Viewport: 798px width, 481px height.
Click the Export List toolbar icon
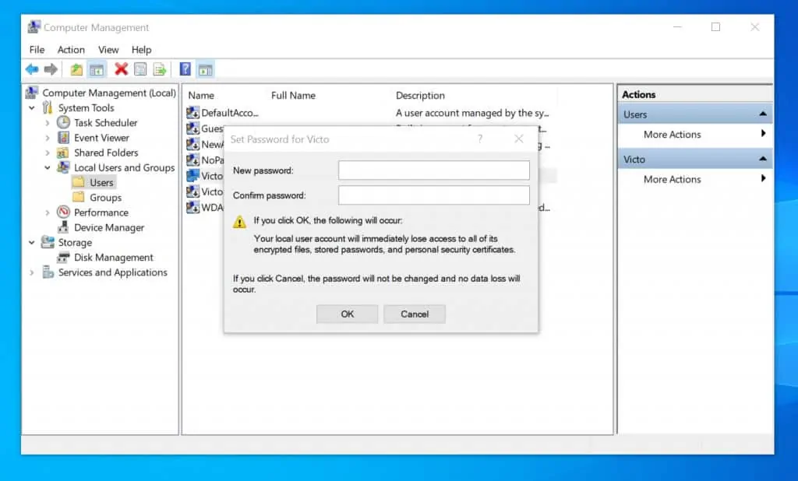pyautogui.click(x=161, y=69)
